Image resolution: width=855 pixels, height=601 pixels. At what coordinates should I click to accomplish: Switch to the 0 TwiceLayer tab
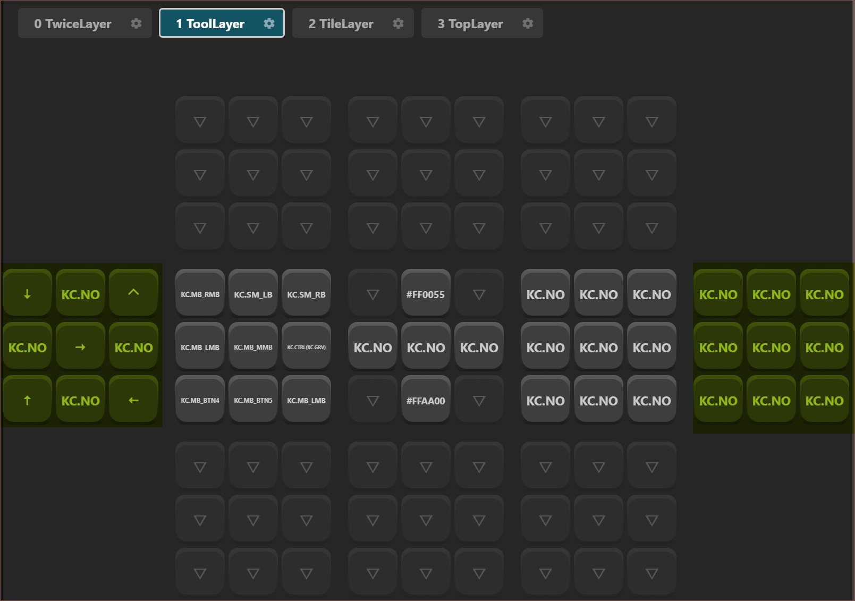coord(73,23)
